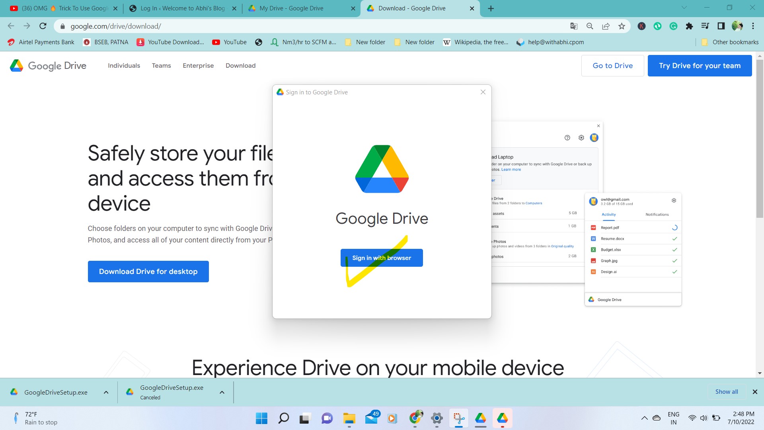Open the Extensions puzzle icon
The image size is (764, 430).
[x=689, y=26]
